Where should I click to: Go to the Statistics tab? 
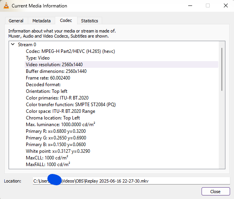(x=90, y=21)
